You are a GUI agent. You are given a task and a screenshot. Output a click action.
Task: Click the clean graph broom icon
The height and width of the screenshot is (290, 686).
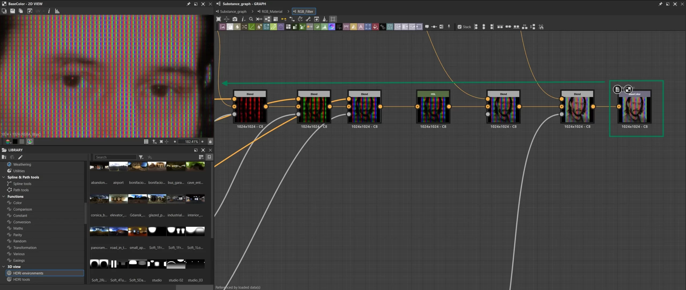(325, 19)
